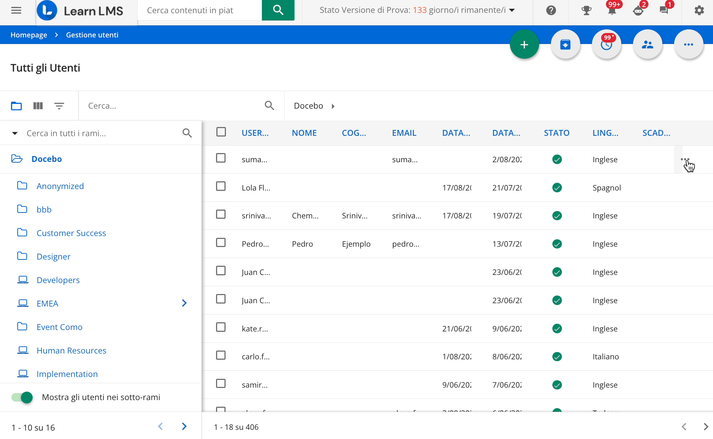The width and height of the screenshot is (713, 439).
Task: Sort by COG... column header
Action: (354, 133)
